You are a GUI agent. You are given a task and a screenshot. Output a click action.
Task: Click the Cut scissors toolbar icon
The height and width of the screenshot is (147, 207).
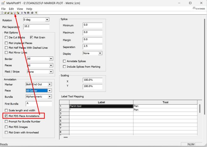22,13
